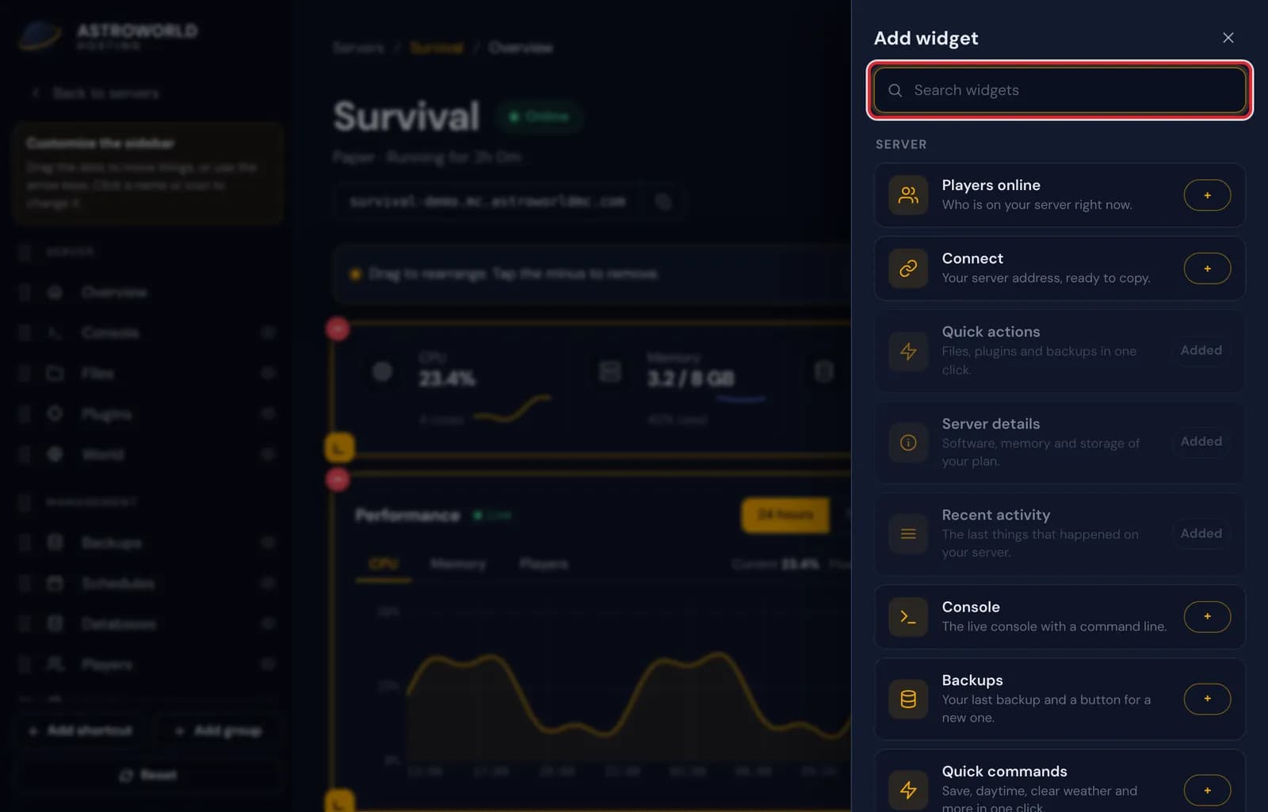Click the Quick actions lightning icon

[x=908, y=351]
